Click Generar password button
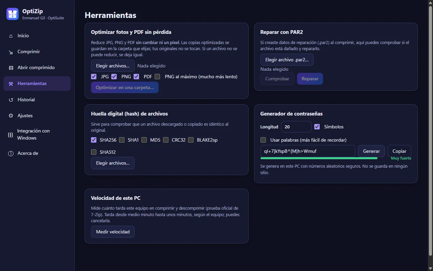 point(371,151)
